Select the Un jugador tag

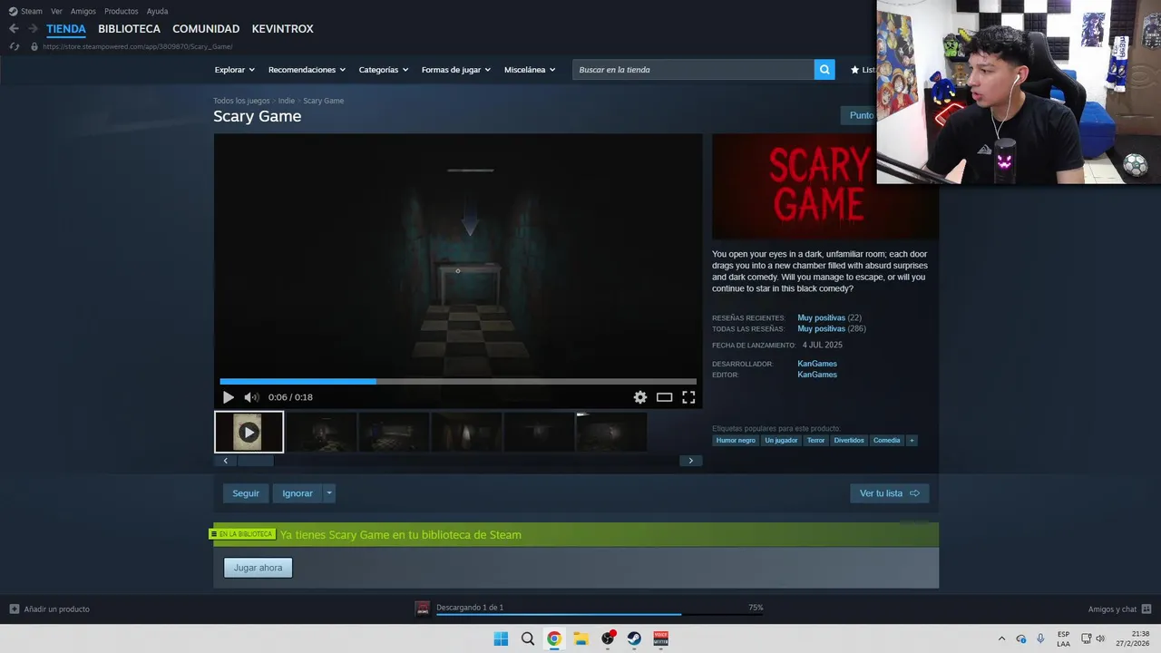click(x=781, y=441)
